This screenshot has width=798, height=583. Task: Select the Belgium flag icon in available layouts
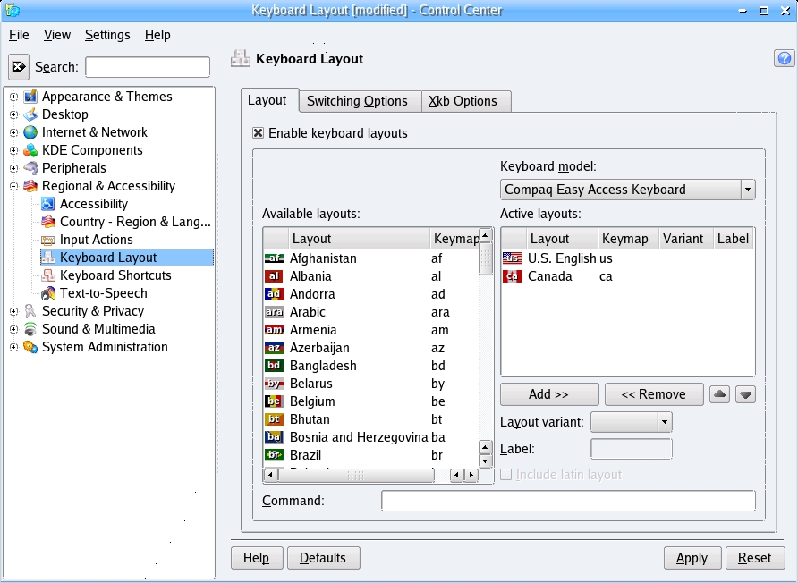coord(274,401)
